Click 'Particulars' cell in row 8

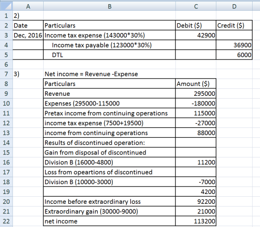click(110, 84)
